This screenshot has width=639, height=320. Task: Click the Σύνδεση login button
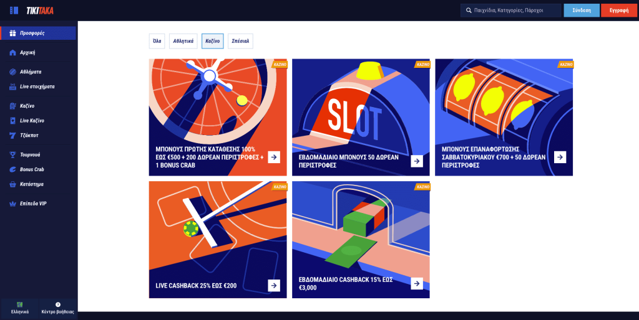[582, 11]
